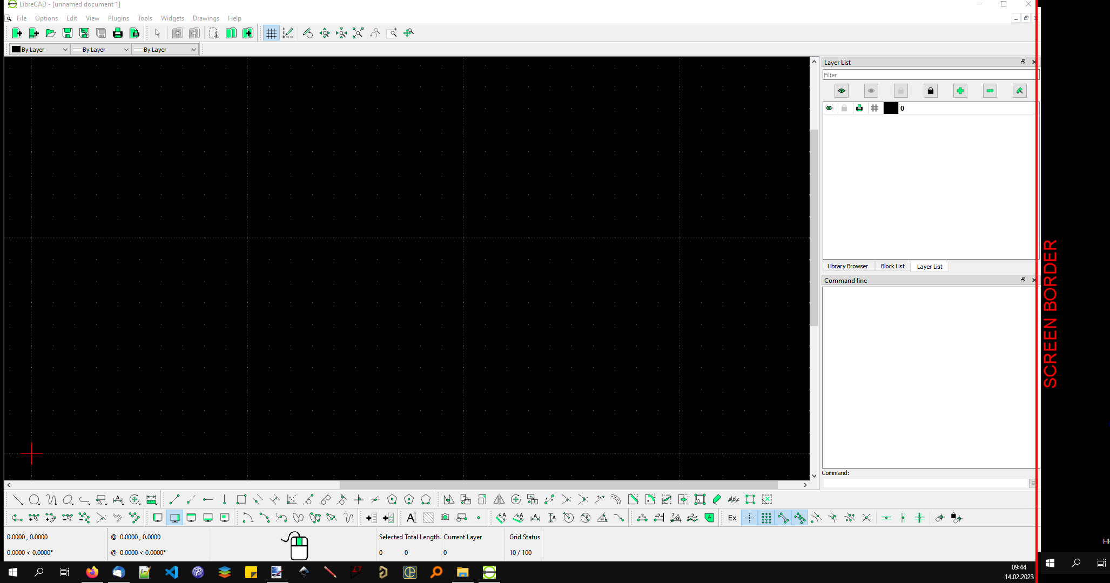1110x583 pixels.
Task: Toggle visibility of layer 0
Action: point(830,108)
